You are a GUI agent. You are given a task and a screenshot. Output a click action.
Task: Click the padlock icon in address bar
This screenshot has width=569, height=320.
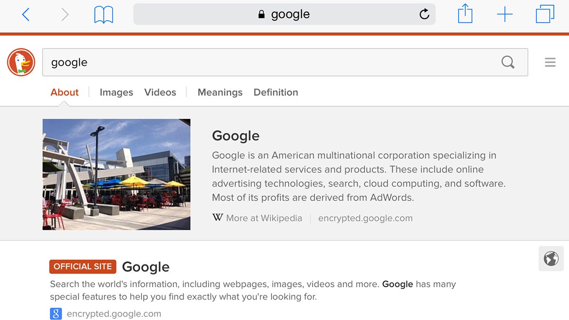[x=261, y=14]
